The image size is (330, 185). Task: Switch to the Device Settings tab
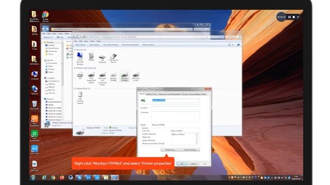pos(195,94)
